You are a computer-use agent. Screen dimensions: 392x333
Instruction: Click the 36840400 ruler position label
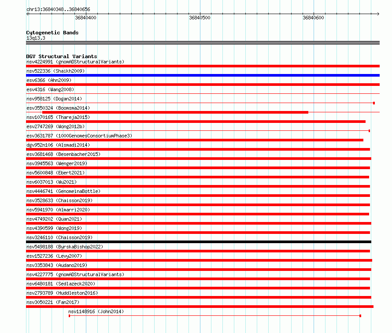(85, 18)
